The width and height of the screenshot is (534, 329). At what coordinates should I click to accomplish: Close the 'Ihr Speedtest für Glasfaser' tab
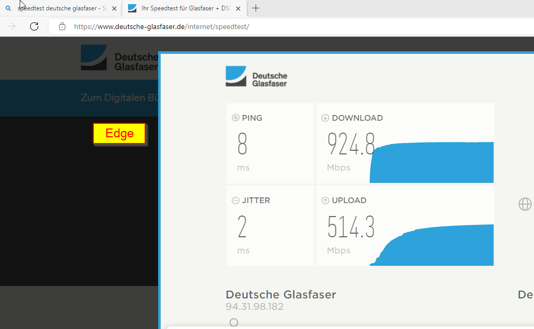[238, 8]
